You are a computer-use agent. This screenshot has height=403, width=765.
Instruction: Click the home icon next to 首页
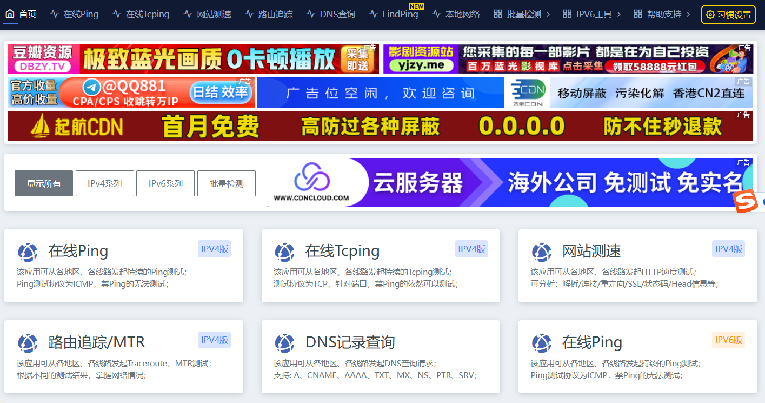[x=10, y=14]
